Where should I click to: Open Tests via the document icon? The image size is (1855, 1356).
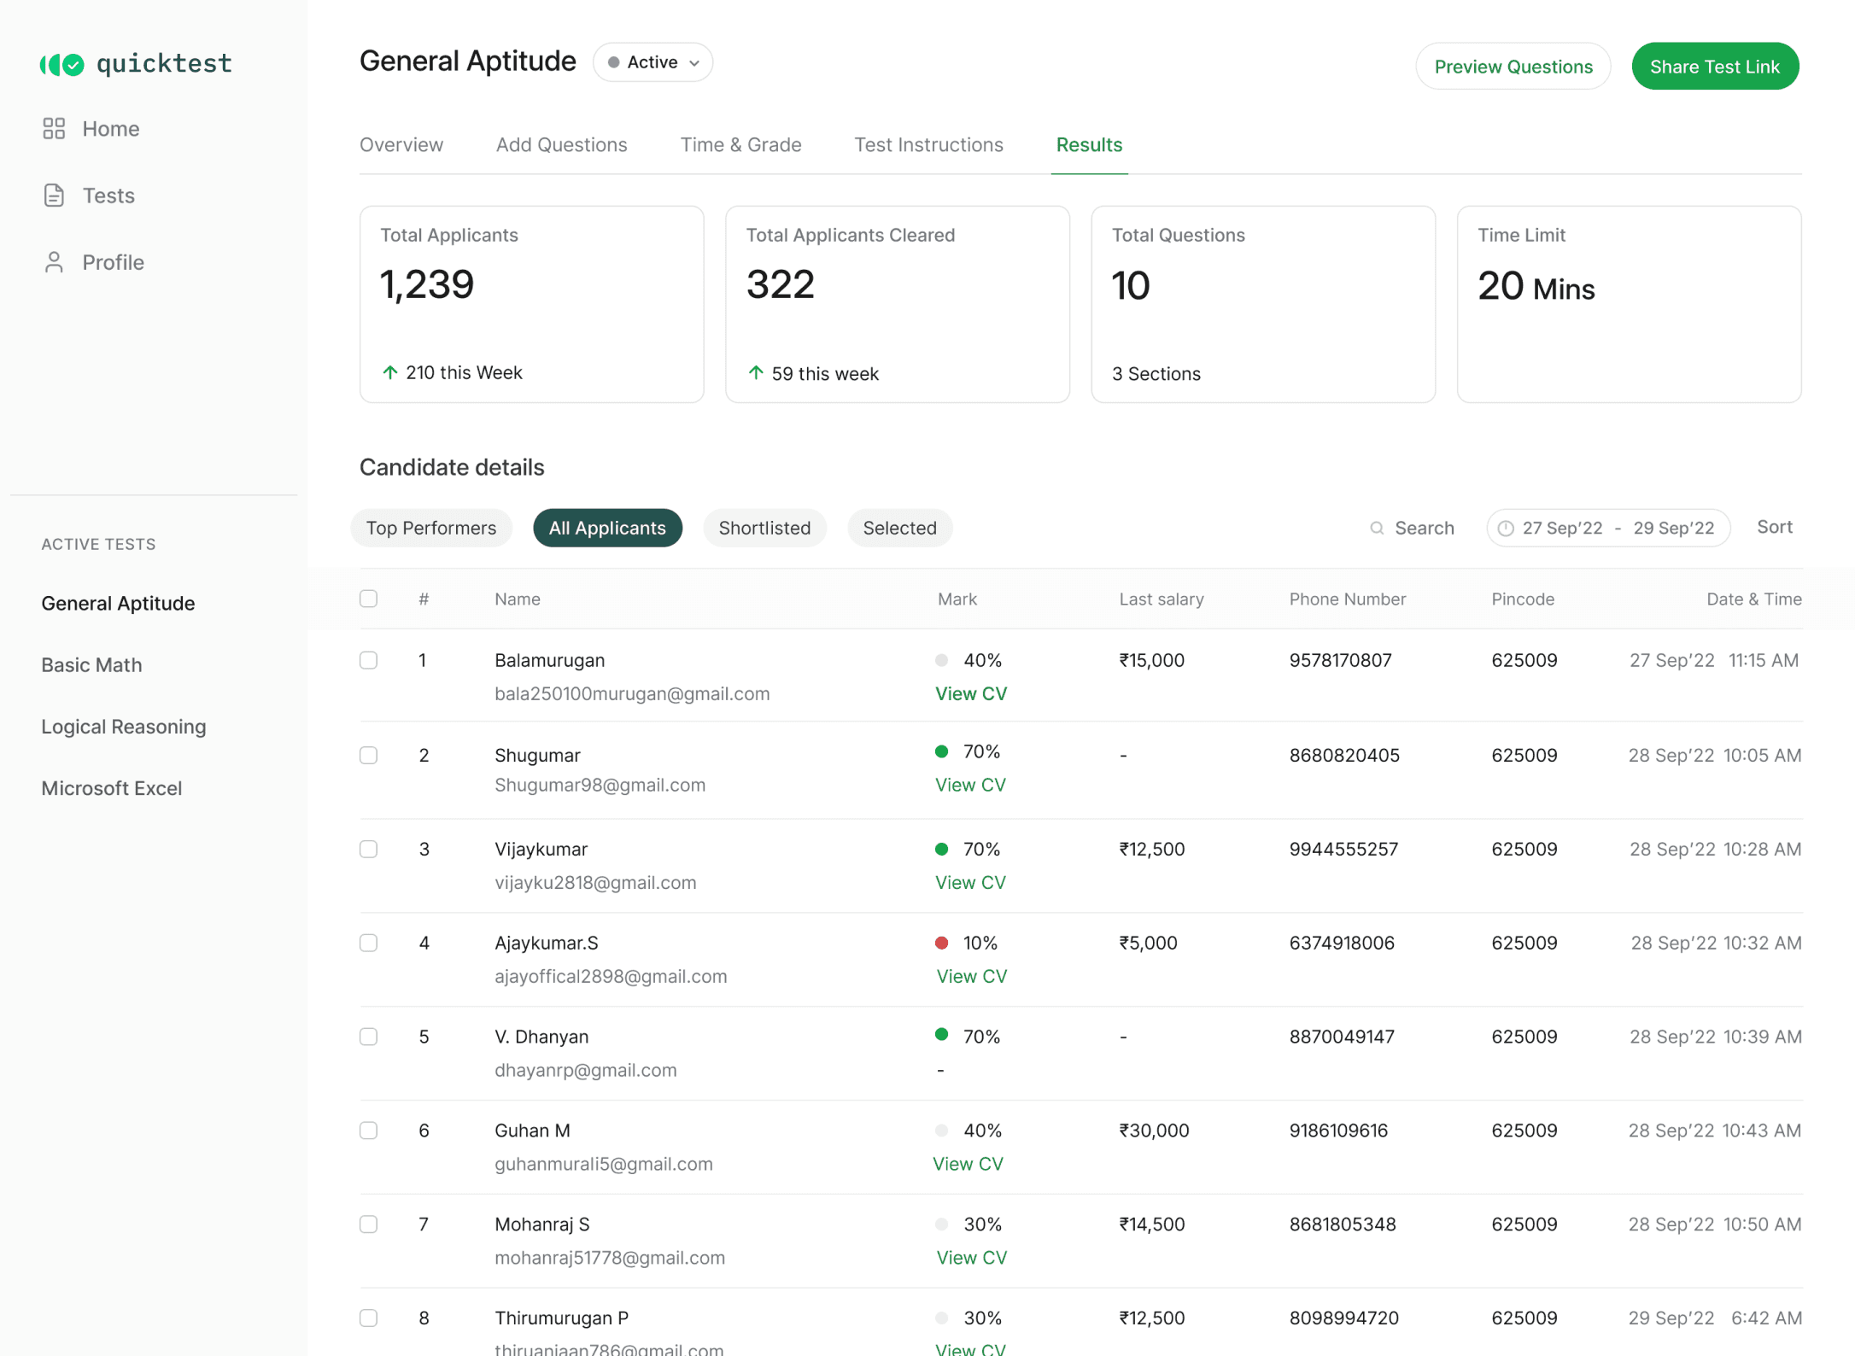tap(54, 195)
